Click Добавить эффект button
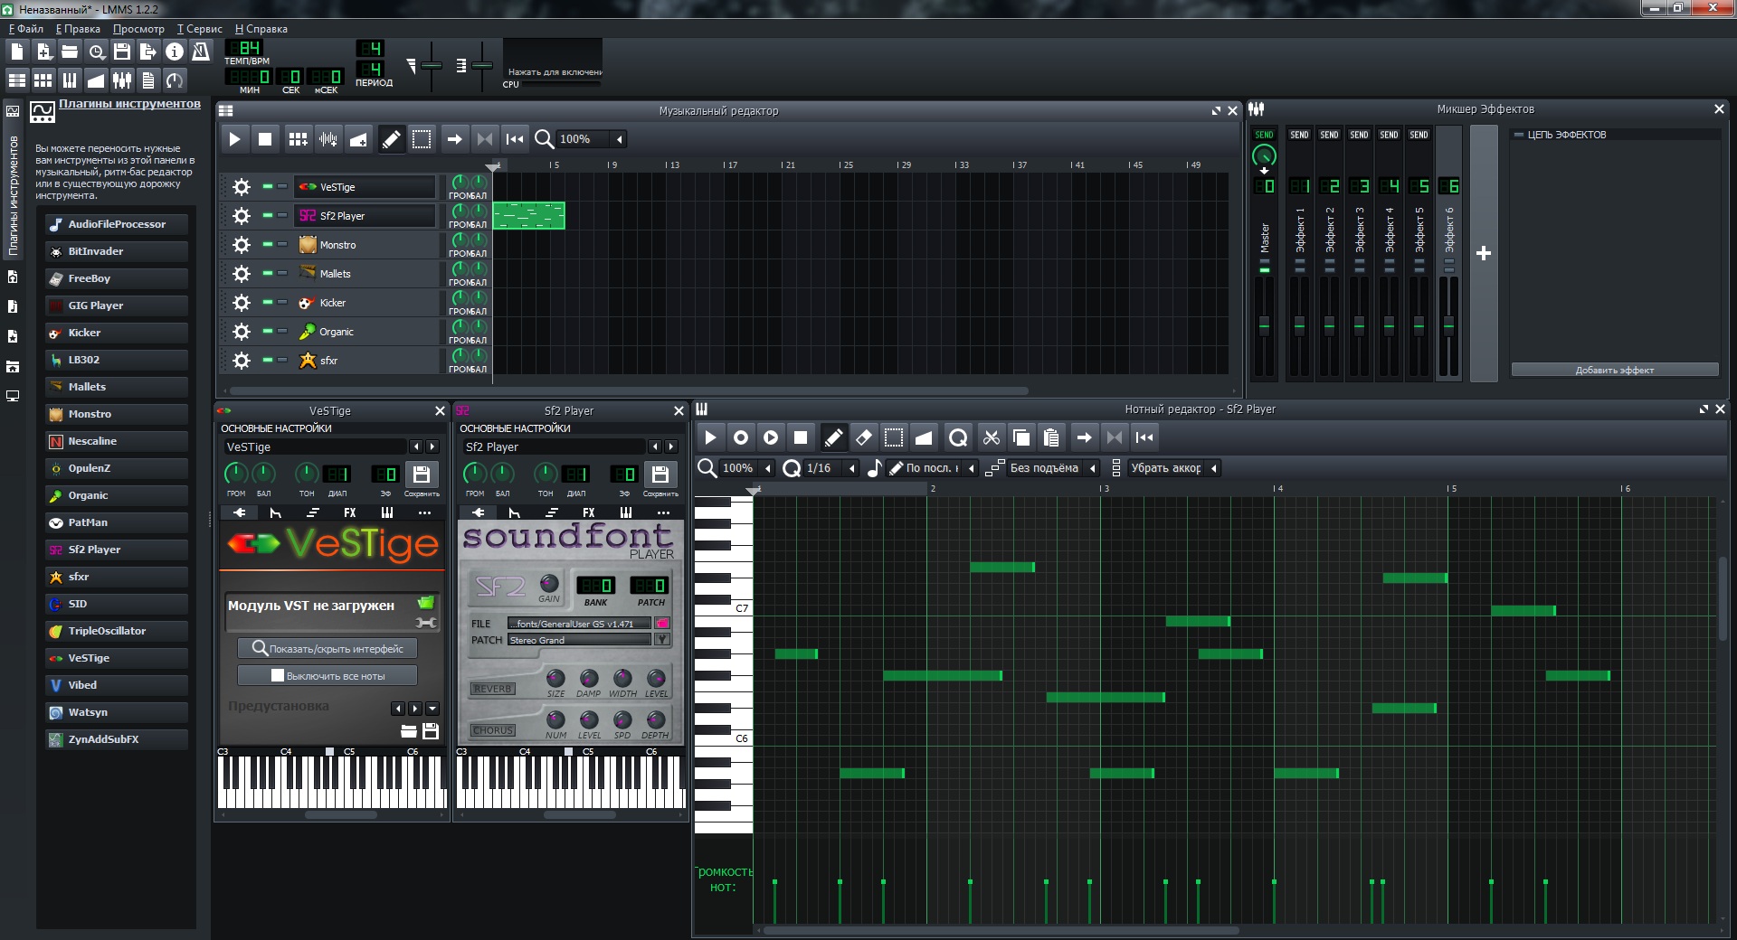This screenshot has height=940, width=1737. pyautogui.click(x=1615, y=370)
